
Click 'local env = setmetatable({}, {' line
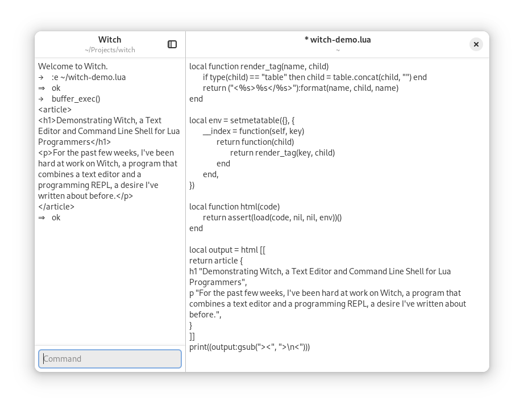pyautogui.click(x=242, y=120)
